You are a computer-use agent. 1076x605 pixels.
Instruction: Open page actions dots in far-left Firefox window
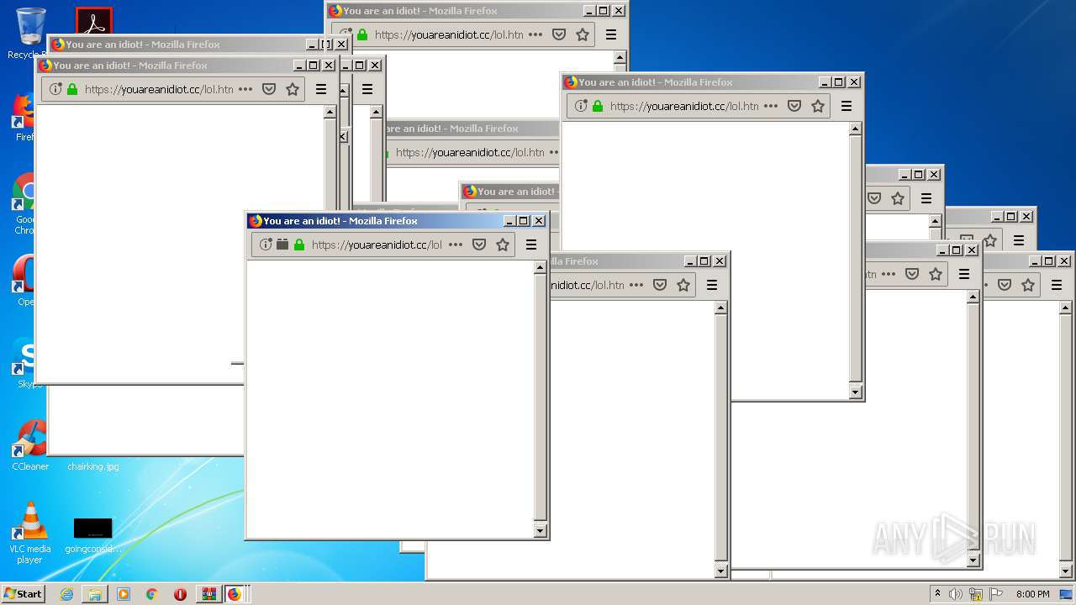click(245, 89)
